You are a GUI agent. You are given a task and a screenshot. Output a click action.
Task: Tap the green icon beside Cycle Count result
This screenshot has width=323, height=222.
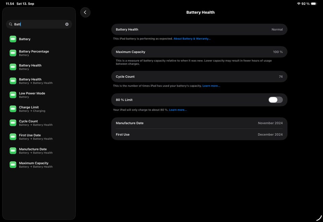13,123
